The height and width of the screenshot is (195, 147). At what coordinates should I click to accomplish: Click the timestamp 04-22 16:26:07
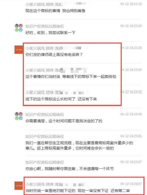point(131,184)
